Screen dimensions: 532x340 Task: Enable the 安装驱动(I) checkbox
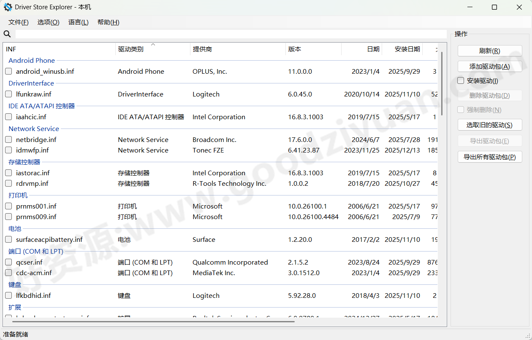pyautogui.click(x=460, y=80)
